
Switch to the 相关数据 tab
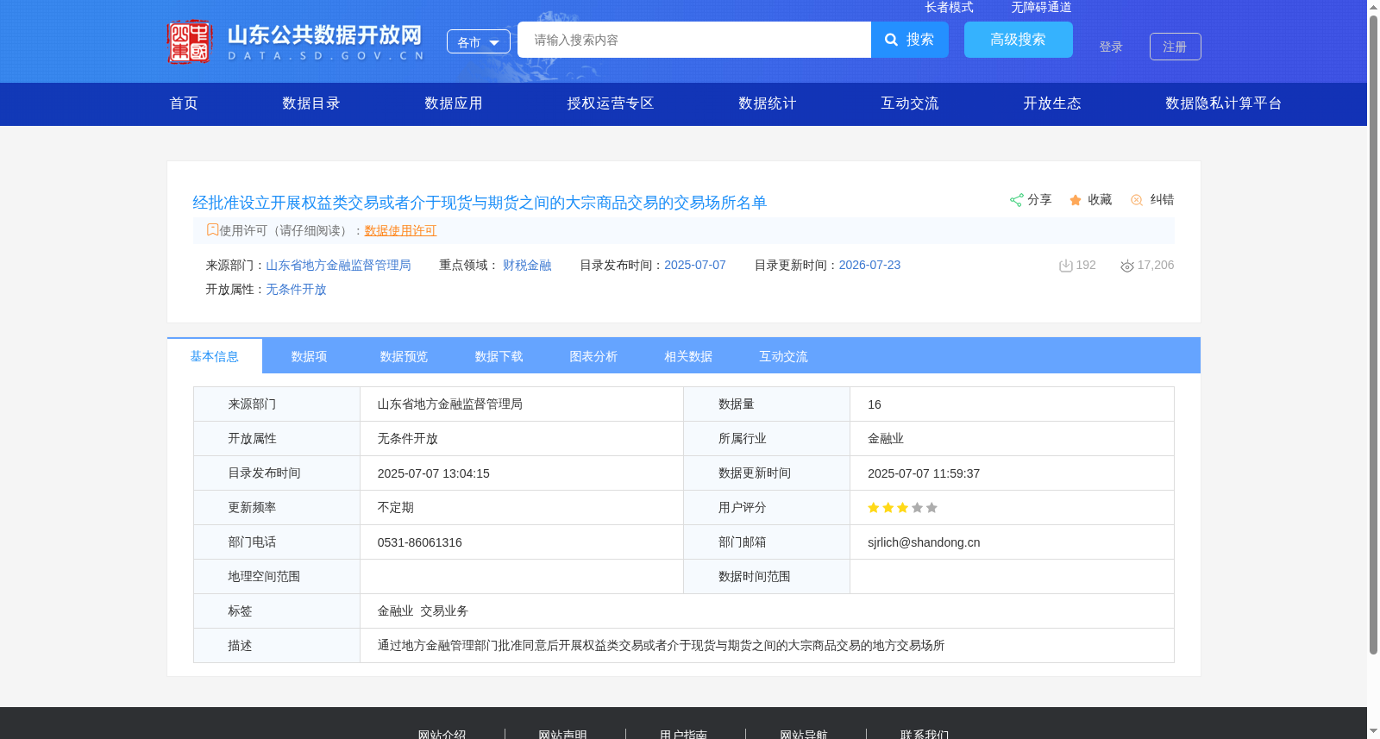[689, 356]
